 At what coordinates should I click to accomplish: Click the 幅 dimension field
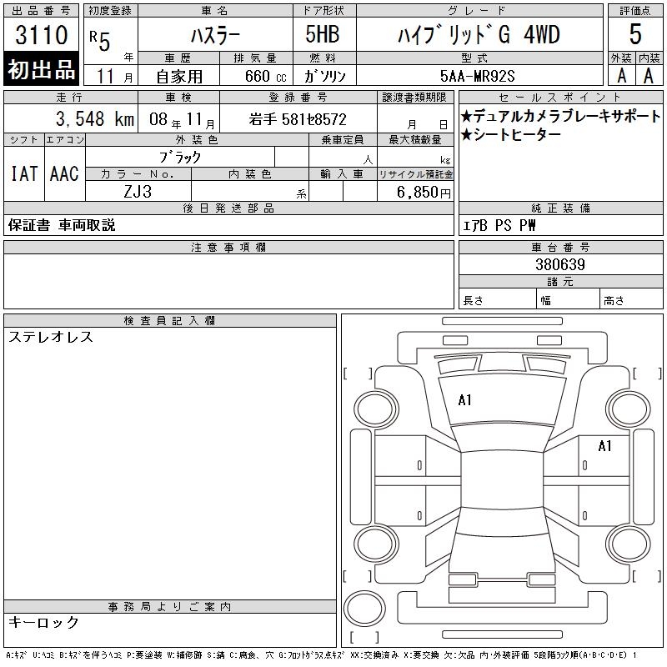pos(569,299)
